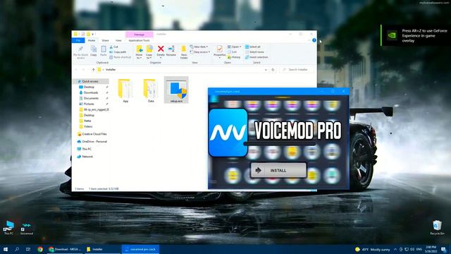Click the Task View taskbar icon
This screenshot has width=451, height=254.
(28, 249)
